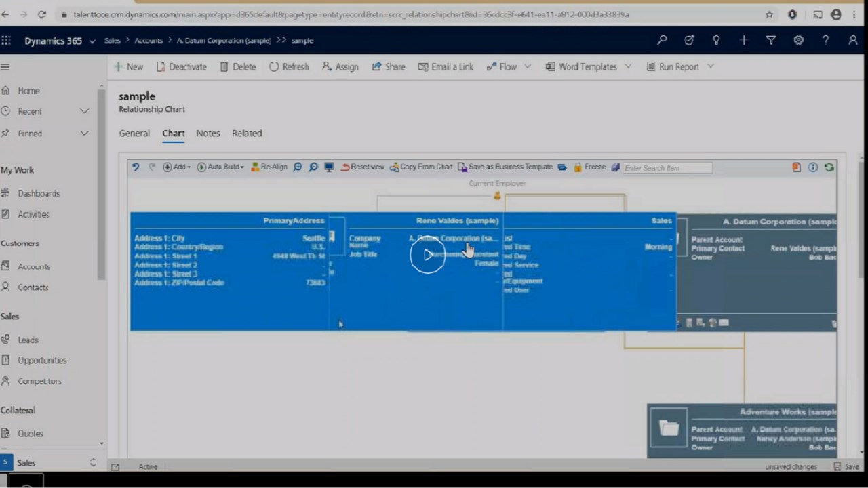
Task: Click the Refresh command
Action: [x=288, y=67]
